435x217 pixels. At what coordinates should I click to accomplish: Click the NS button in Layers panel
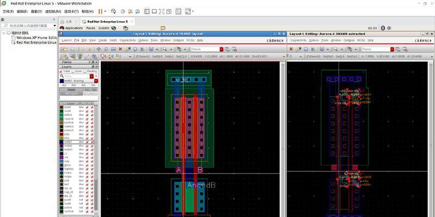tap(93, 86)
